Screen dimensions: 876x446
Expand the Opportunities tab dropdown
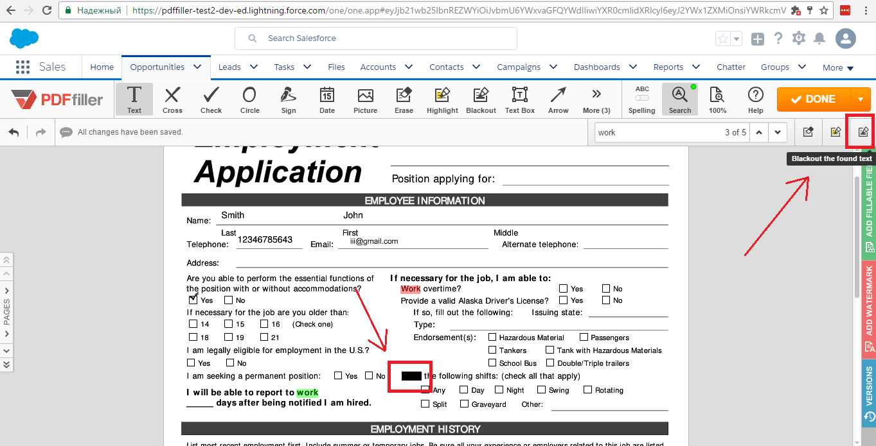tap(197, 67)
